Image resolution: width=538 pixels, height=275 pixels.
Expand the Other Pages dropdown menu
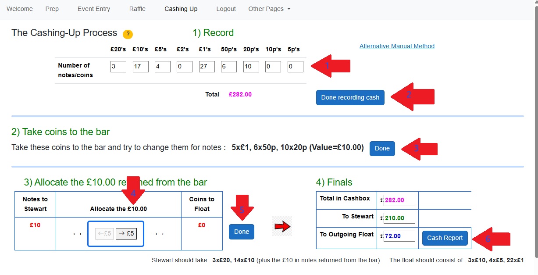click(269, 9)
